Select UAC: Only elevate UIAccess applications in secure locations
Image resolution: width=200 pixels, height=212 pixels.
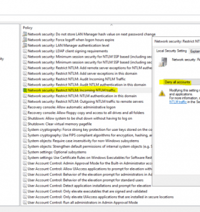(x=101, y=197)
